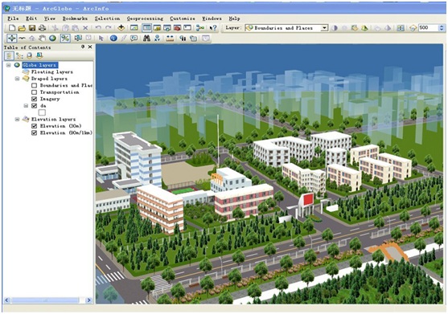
Task: Click the Print icon
Action: [43, 28]
